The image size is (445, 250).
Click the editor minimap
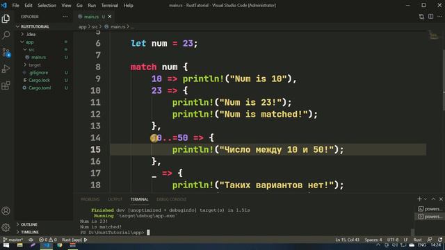(x=433, y=35)
